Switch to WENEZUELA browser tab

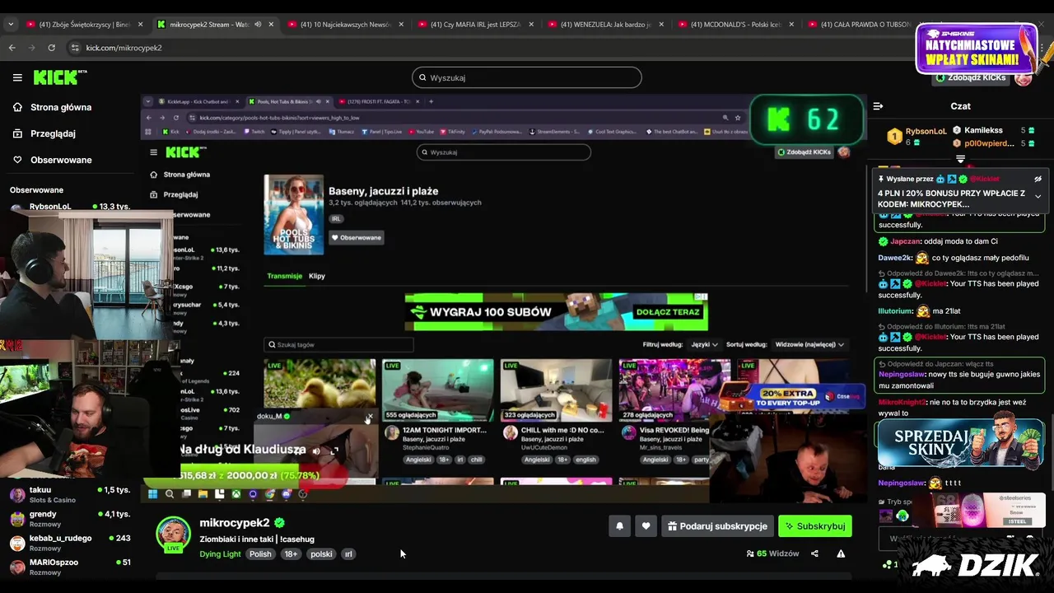[x=606, y=25]
